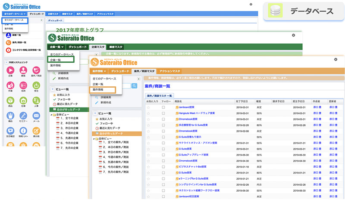Collapse 全体ビュー tree in orange window
Screen dimensions: 345x202
pos(94,139)
